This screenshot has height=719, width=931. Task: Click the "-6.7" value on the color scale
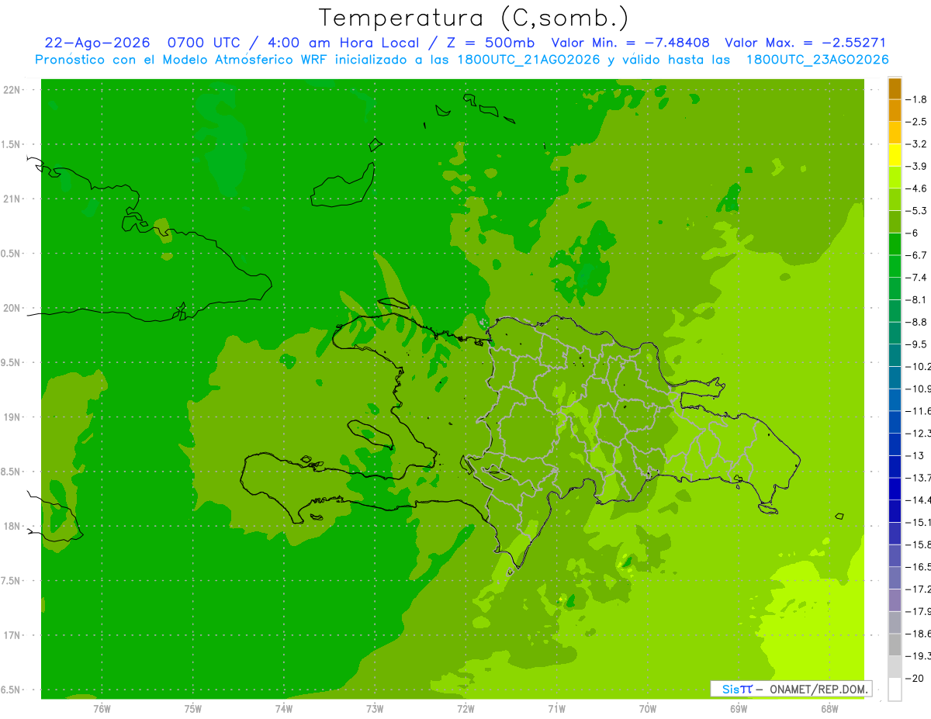click(x=916, y=255)
